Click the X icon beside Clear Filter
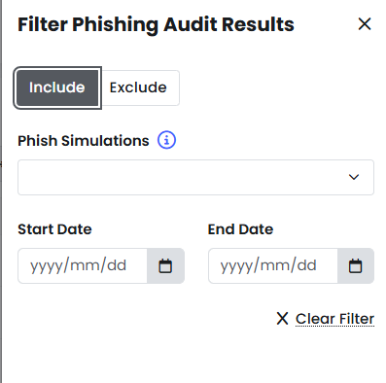 (x=282, y=318)
